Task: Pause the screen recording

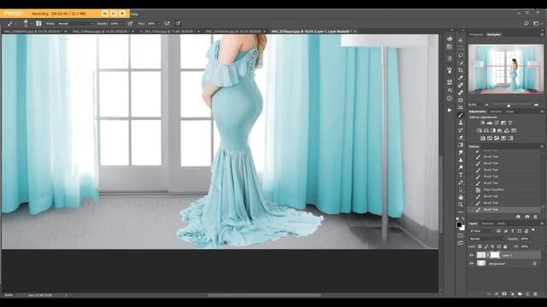Action: point(114,14)
